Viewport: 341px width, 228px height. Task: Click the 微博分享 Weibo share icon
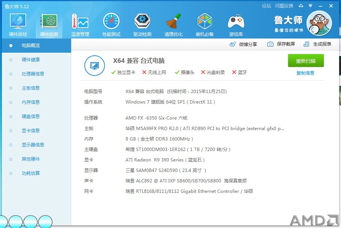pos(232,44)
